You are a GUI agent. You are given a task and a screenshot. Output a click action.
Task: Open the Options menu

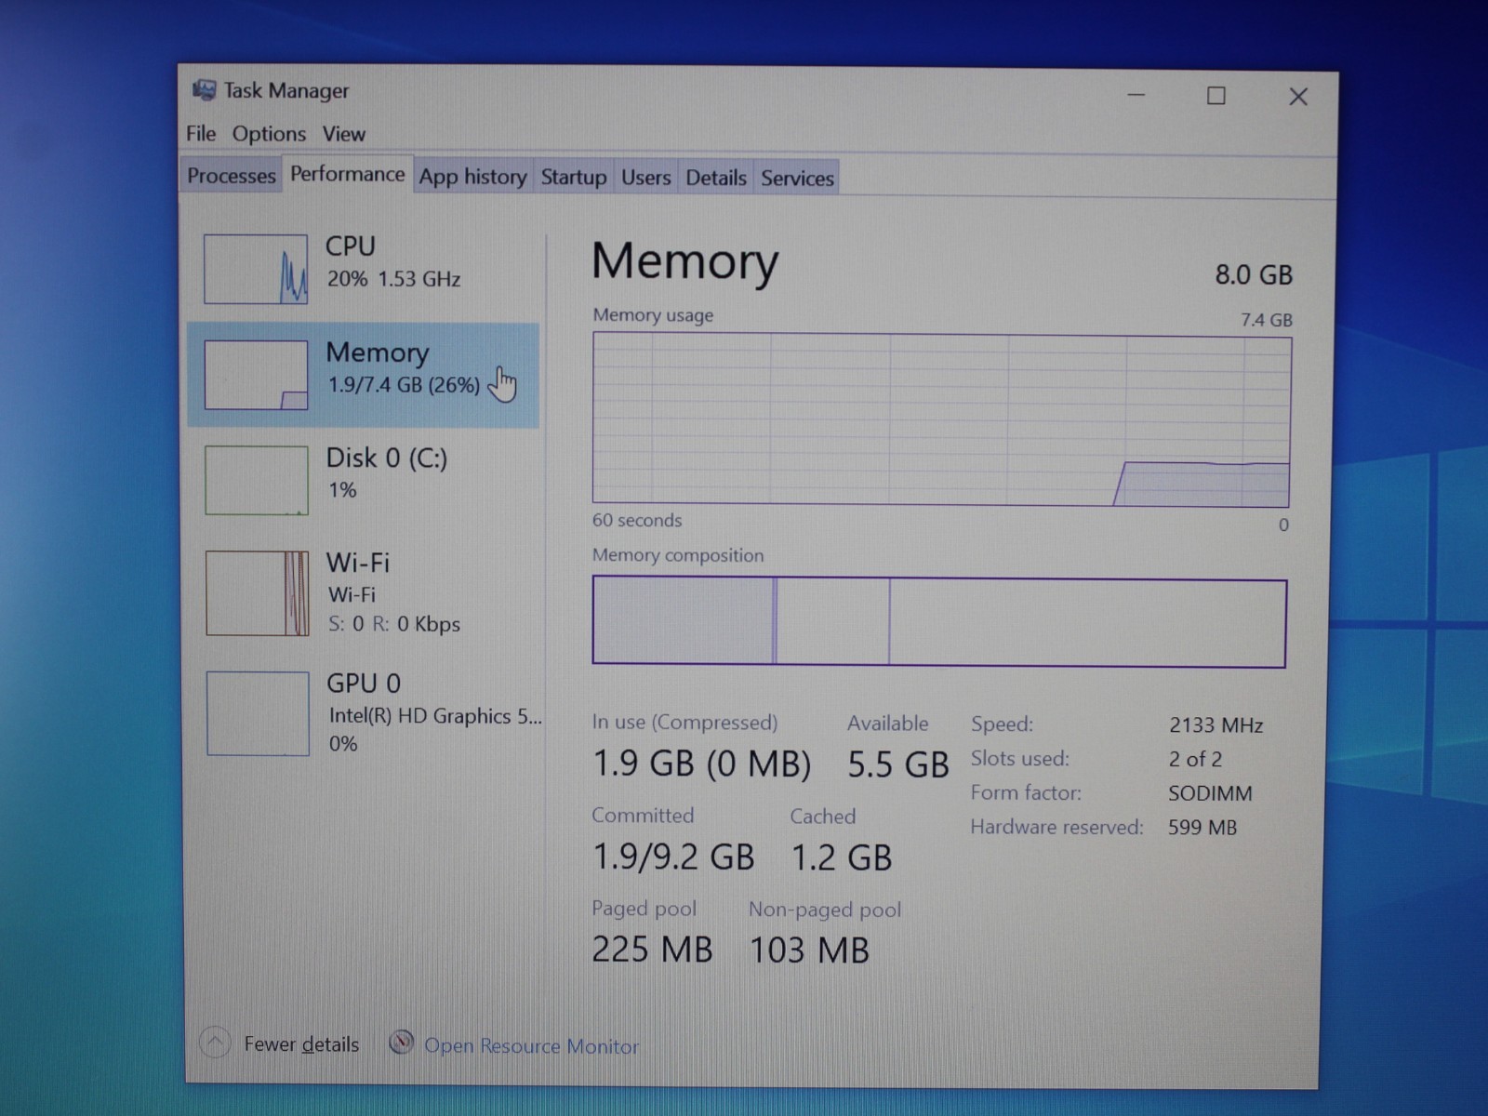(x=269, y=134)
